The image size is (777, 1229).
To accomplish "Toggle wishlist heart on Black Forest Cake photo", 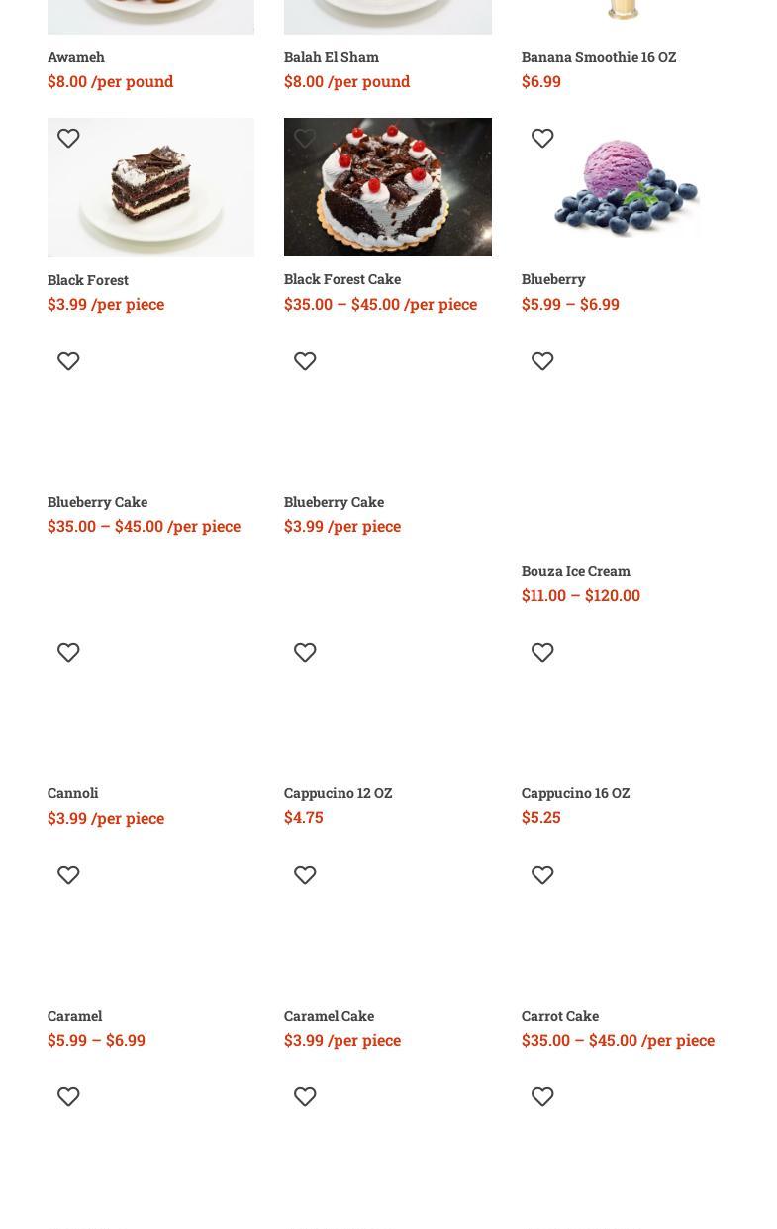I will pyautogui.click(x=305, y=139).
